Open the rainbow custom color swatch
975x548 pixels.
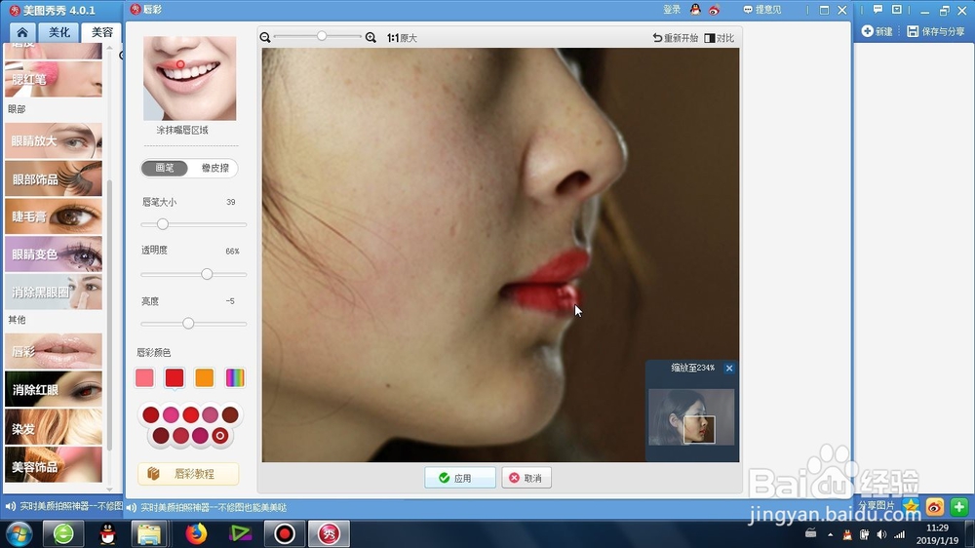[234, 377]
